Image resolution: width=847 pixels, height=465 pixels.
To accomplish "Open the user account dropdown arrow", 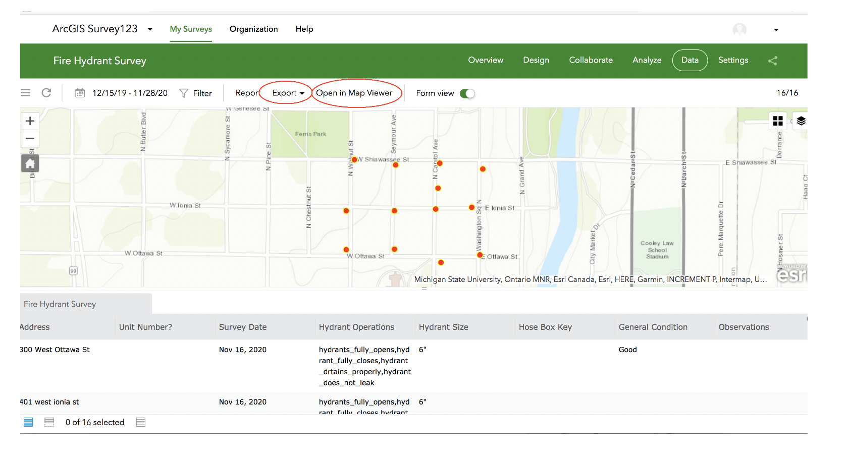I will click(776, 30).
